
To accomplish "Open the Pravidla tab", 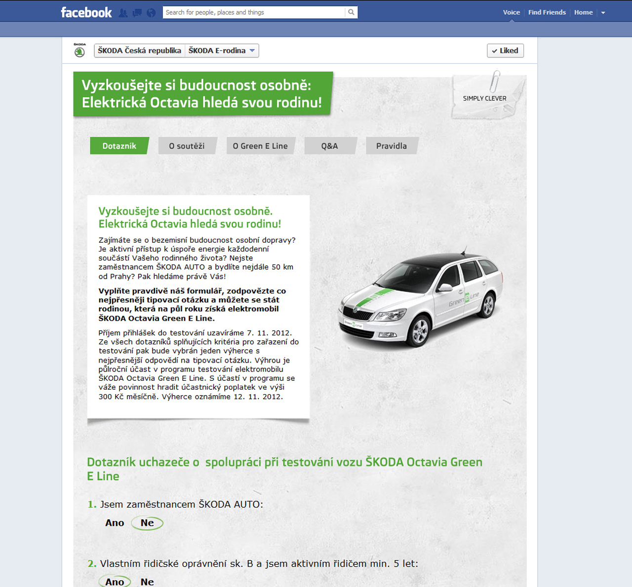I will [392, 146].
